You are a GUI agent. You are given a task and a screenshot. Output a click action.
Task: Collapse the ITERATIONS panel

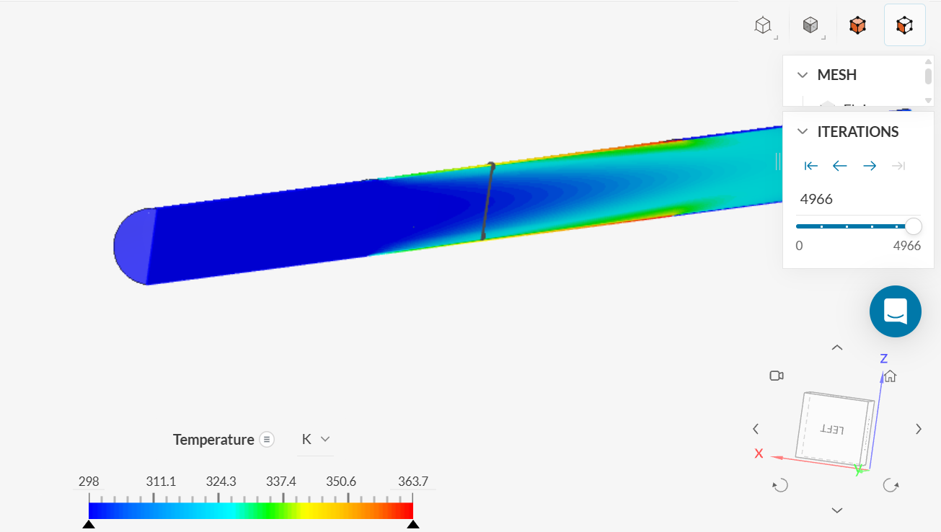pos(803,132)
